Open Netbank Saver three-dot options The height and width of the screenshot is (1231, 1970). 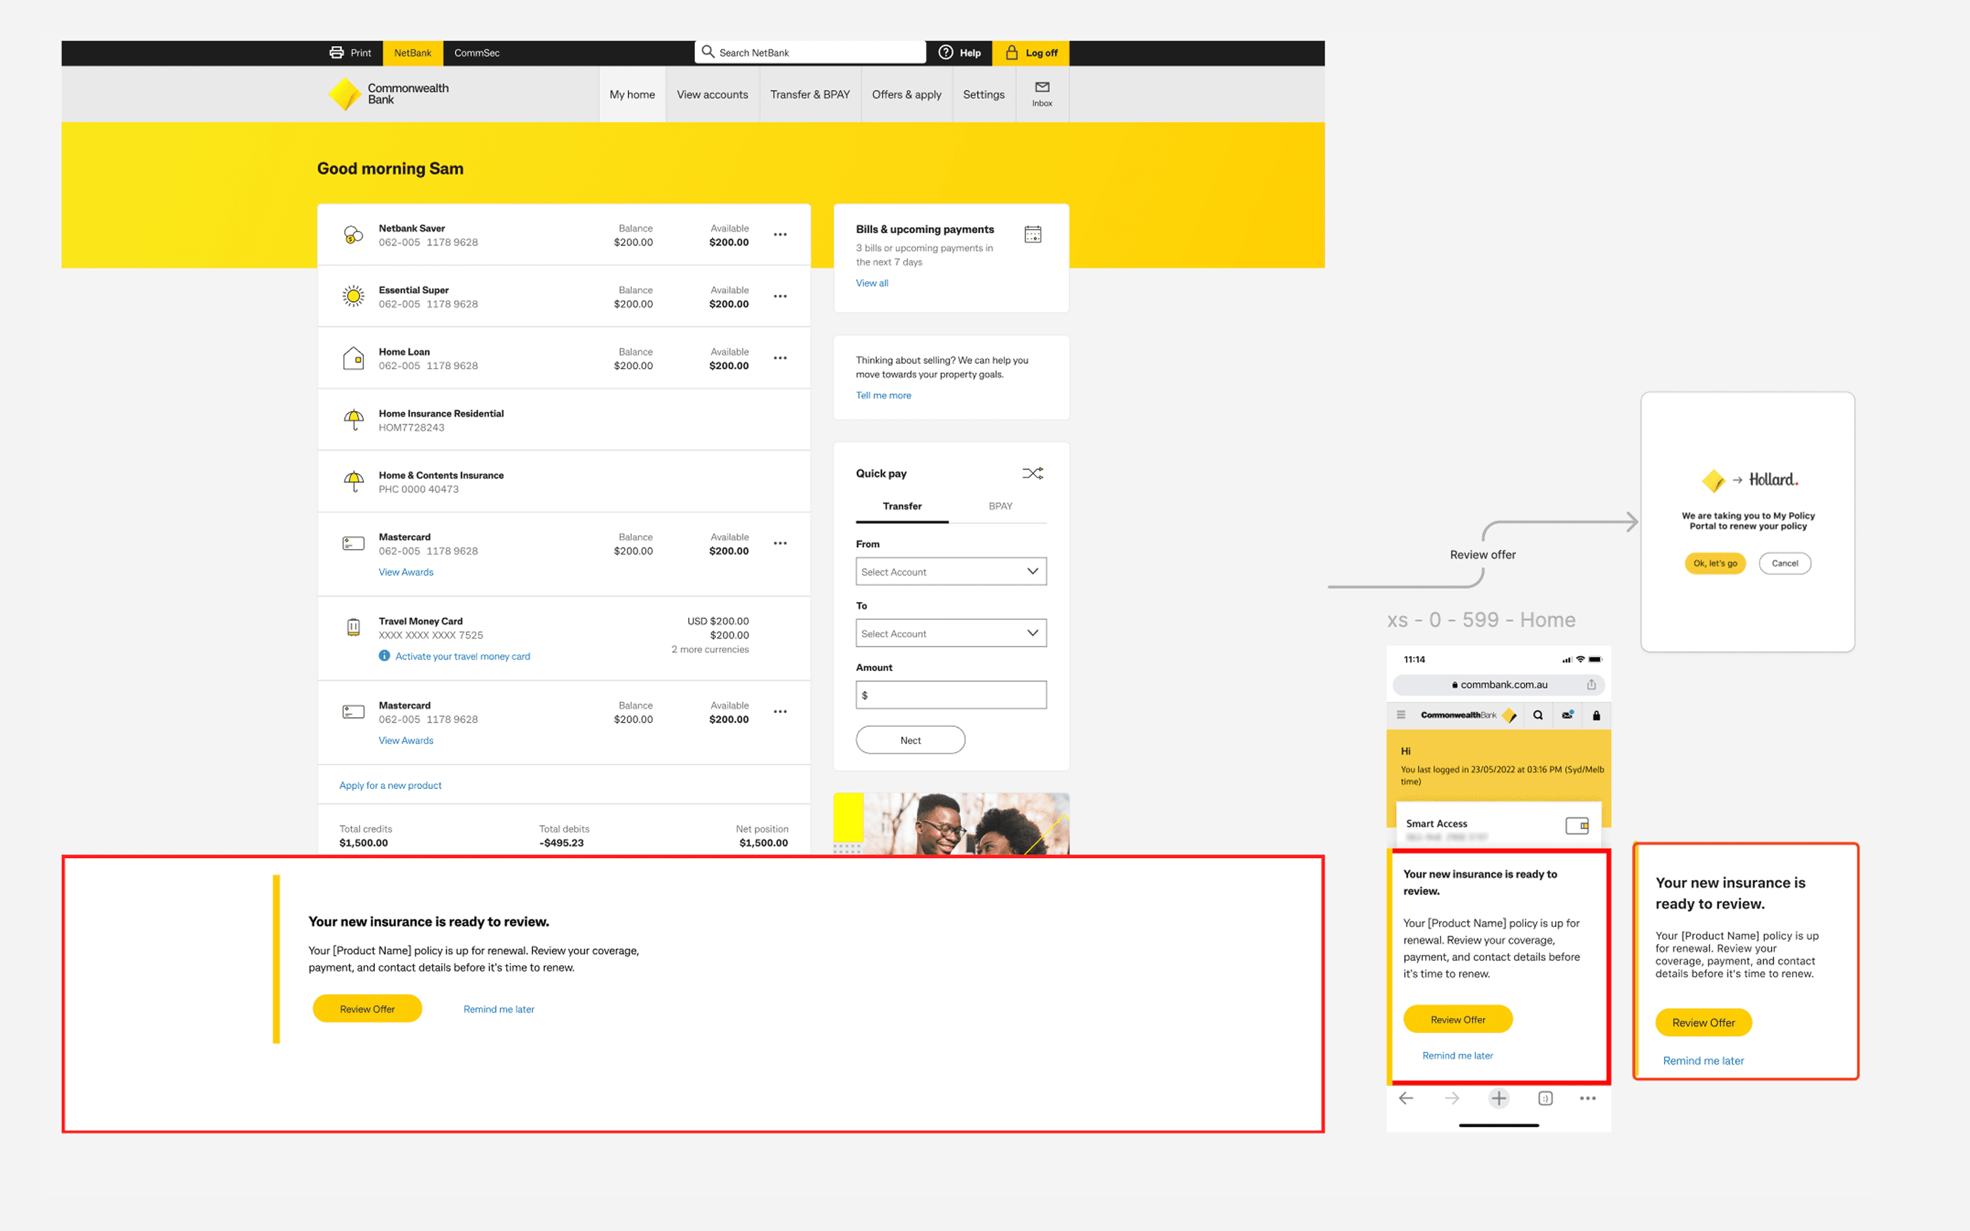point(780,235)
